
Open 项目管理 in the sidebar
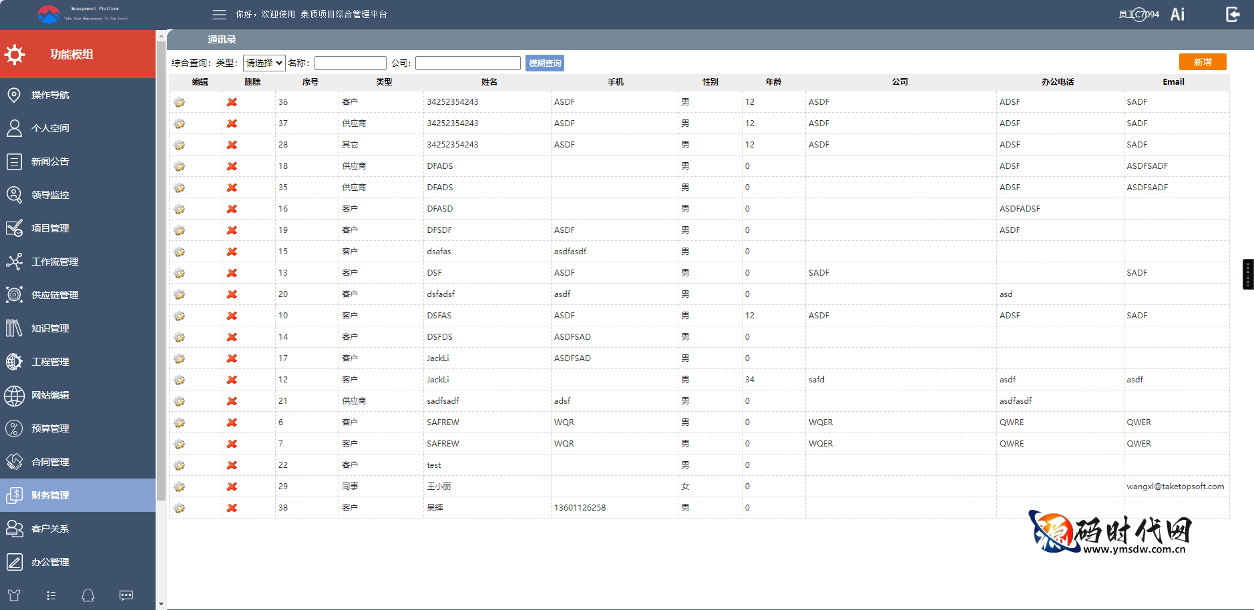point(50,228)
